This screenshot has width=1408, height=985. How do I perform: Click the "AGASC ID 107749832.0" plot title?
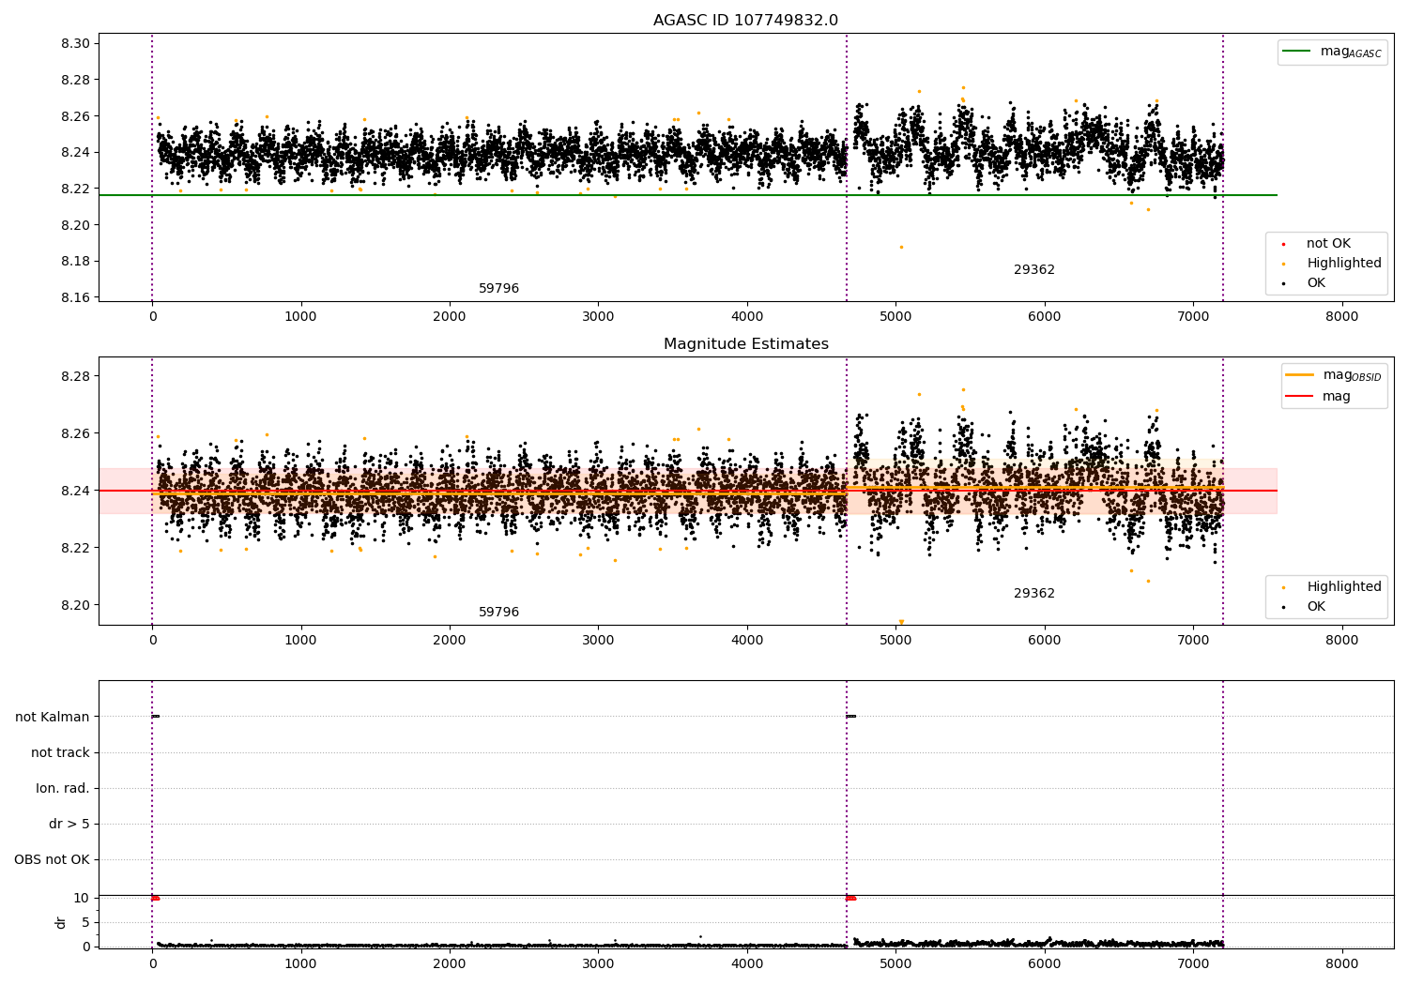pyautogui.click(x=745, y=21)
